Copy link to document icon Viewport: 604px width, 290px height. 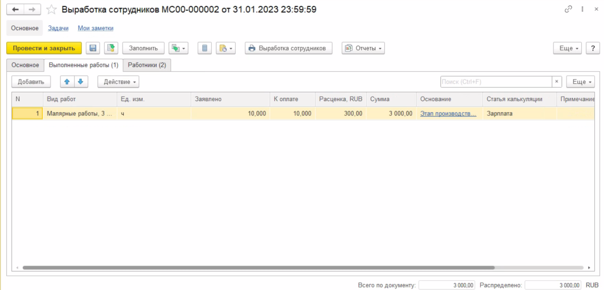pos(568,9)
